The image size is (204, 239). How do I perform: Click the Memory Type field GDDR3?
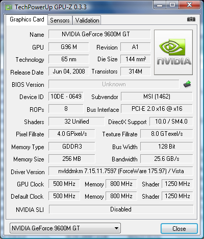72,147
